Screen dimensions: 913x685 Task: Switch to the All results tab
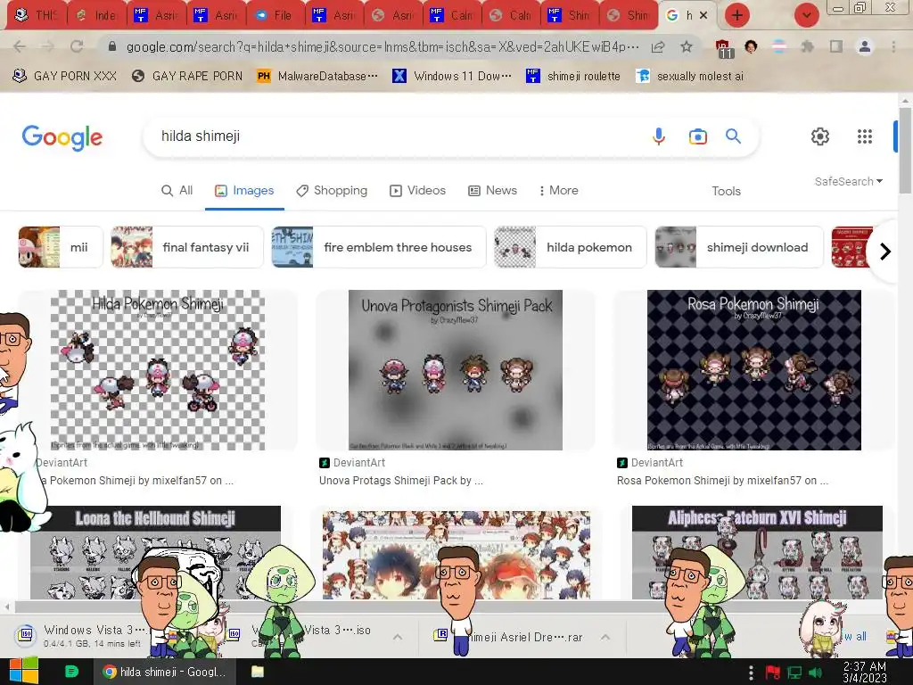point(177,191)
